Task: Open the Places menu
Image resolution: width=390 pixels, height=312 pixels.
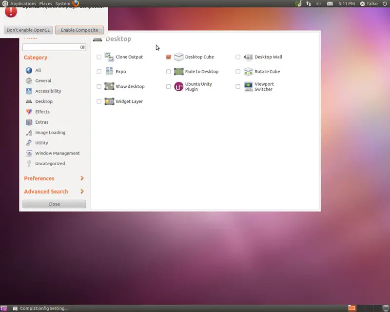Action: pos(46,3)
